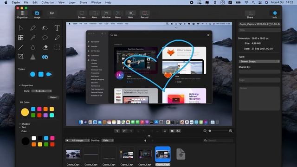Open the Web capture toolbar button
The width and height of the screenshot is (297, 167).
click(130, 14)
